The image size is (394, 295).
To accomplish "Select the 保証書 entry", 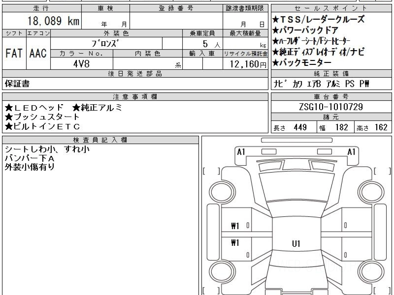I will (x=17, y=84).
